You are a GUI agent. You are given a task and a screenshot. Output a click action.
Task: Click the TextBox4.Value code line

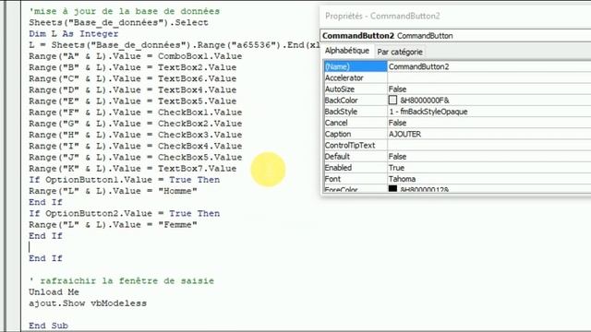click(x=133, y=90)
